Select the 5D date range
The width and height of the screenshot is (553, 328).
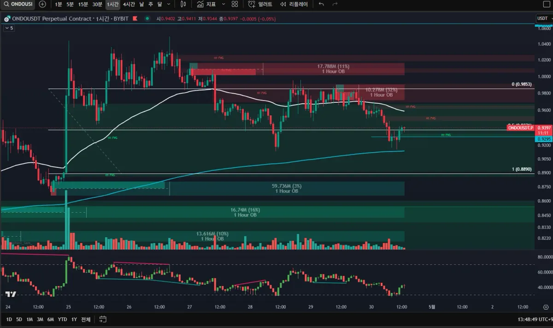[19, 319]
